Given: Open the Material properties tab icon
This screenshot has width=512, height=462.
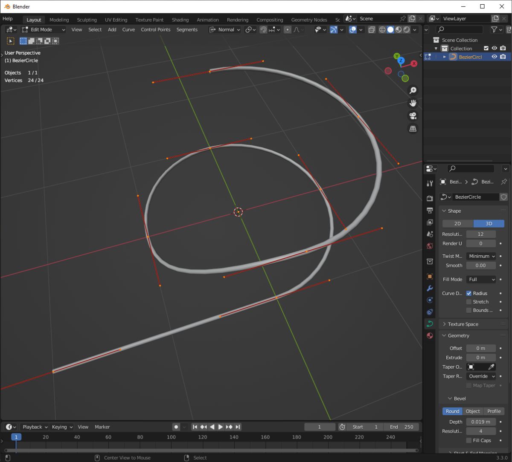Looking at the screenshot, I should (x=430, y=335).
